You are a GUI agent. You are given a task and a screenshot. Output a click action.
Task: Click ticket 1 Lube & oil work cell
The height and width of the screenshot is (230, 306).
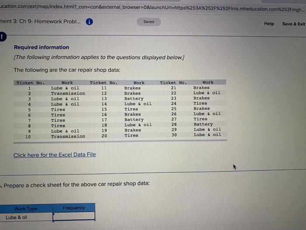coord(65,88)
